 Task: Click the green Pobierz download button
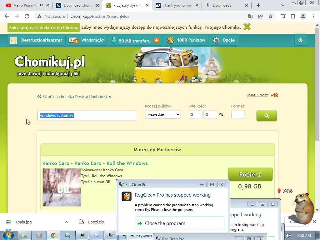pyautogui.click(x=250, y=174)
